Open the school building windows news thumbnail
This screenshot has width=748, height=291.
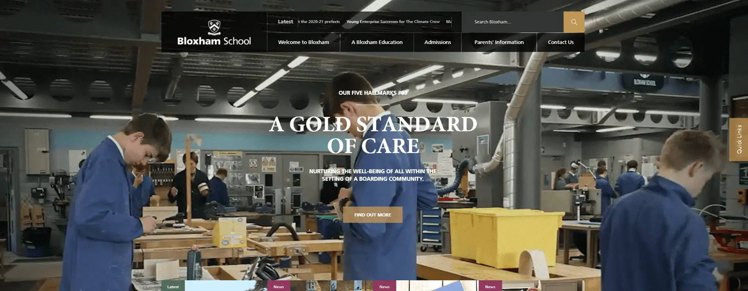pyautogui.click(x=331, y=286)
